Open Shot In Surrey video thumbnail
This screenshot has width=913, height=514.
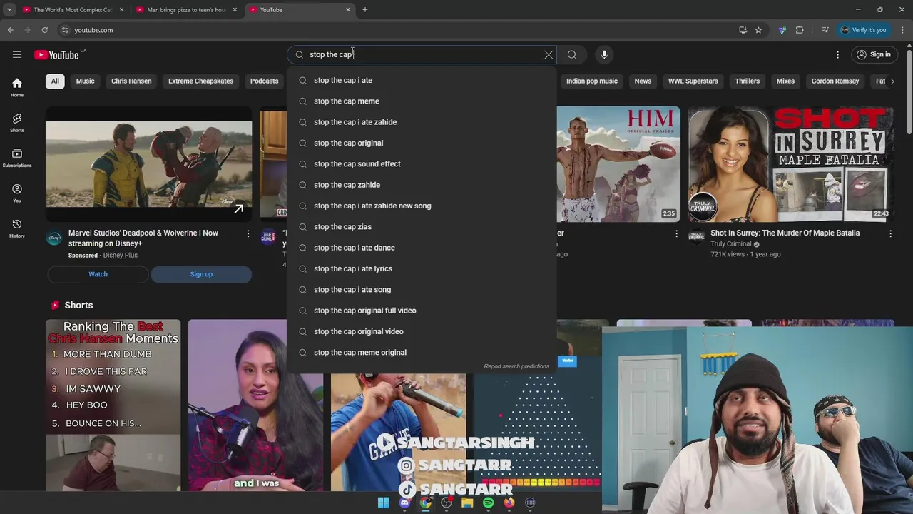click(791, 164)
